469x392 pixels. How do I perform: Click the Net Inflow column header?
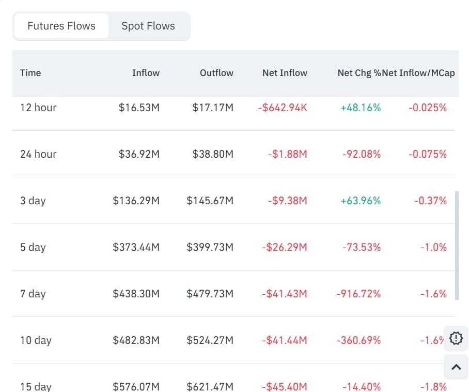tap(285, 73)
